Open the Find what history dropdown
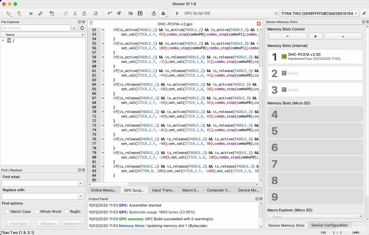The image size is (369, 235). point(80,183)
